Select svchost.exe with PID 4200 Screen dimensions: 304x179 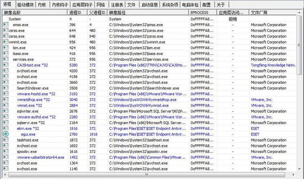tap(27, 71)
